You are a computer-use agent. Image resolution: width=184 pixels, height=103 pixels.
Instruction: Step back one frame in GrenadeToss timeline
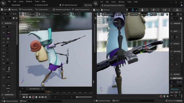27,97
